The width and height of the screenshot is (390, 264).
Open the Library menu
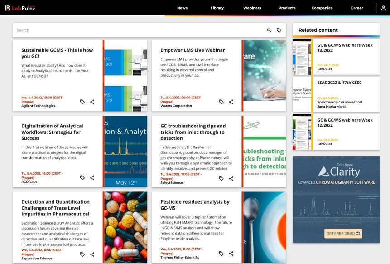[x=217, y=8]
